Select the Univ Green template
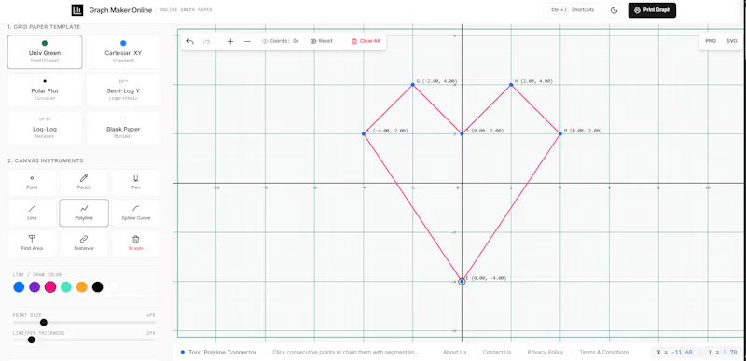Screen dimensions: 746x361 (45, 52)
